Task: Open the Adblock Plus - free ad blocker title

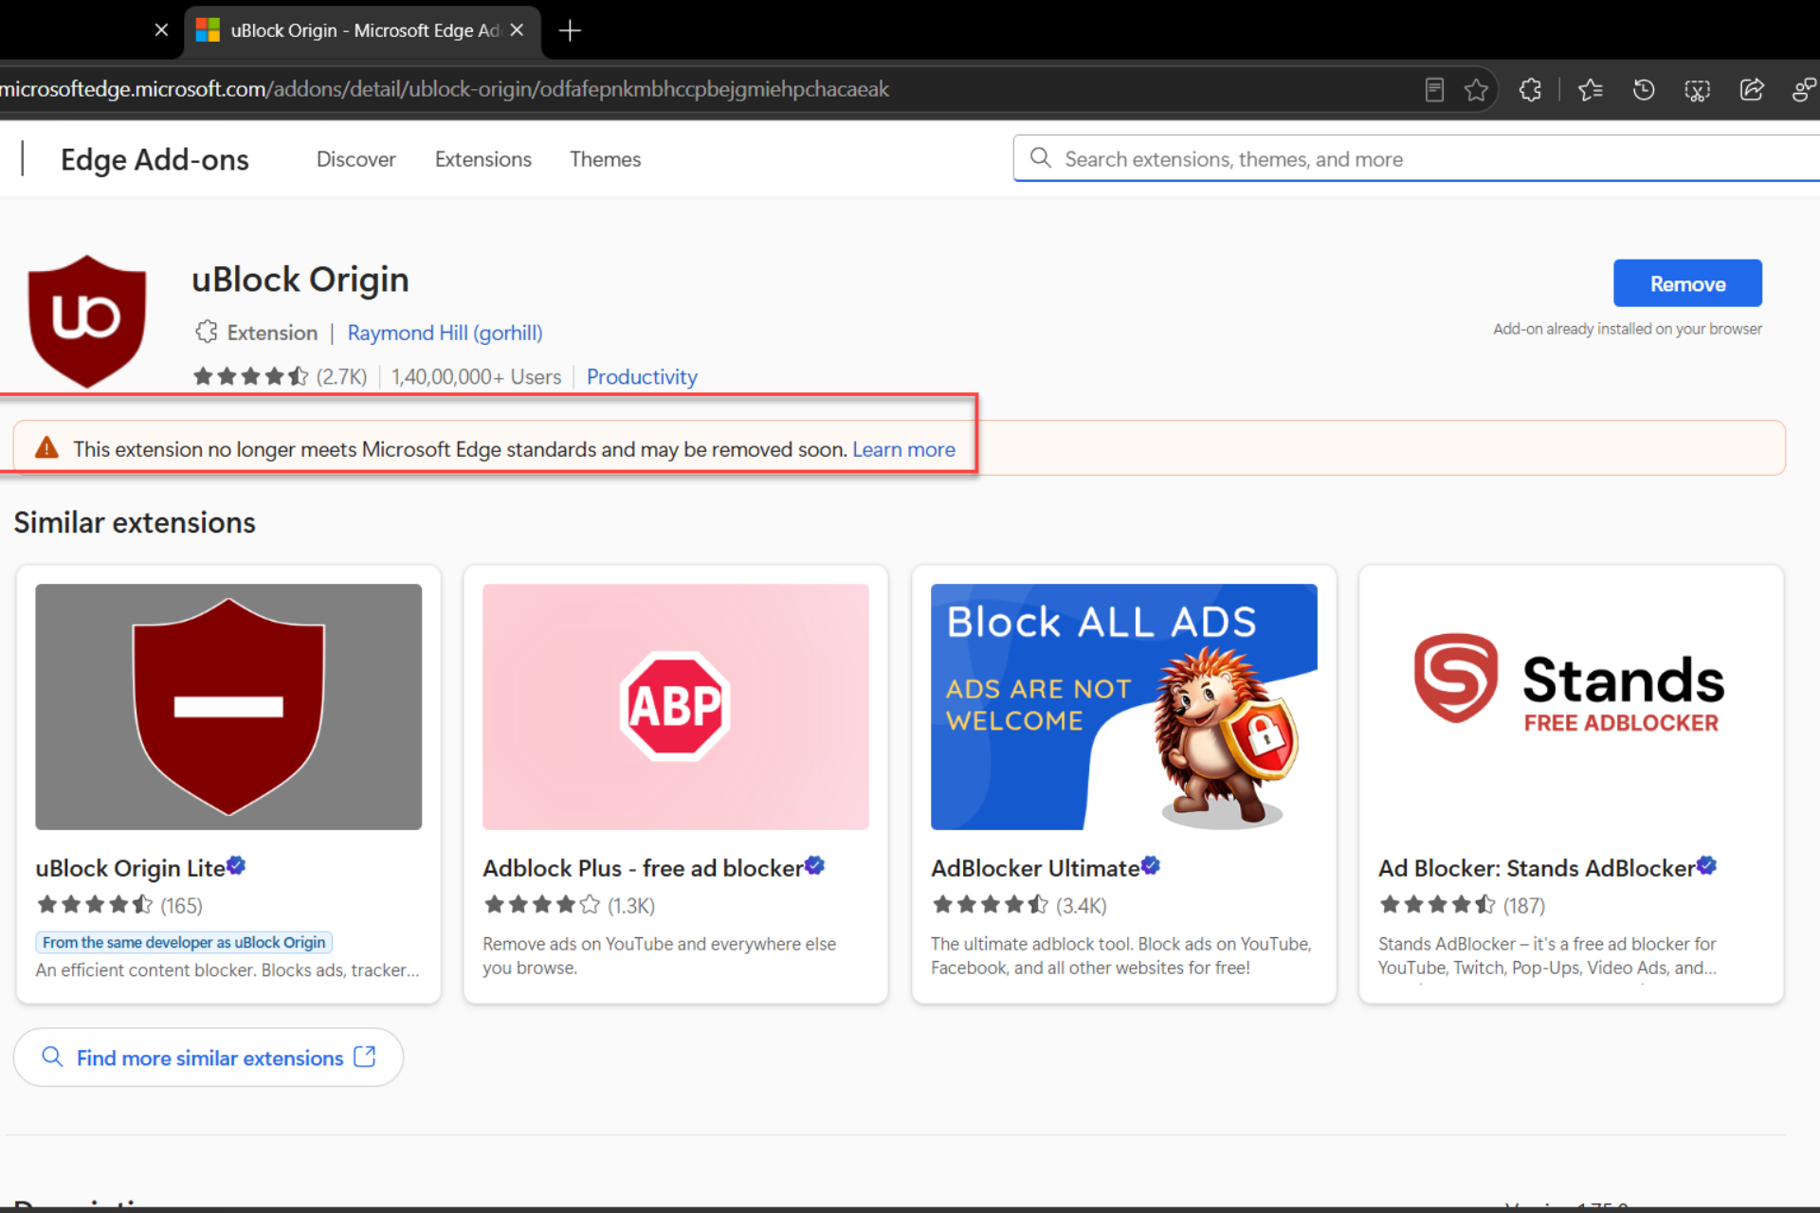Action: pos(643,868)
